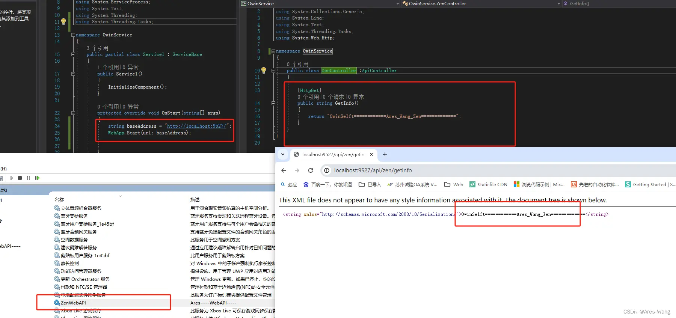
Task: Open the 浏览代码示例 Microsoft bookmark
Action: click(x=539, y=184)
